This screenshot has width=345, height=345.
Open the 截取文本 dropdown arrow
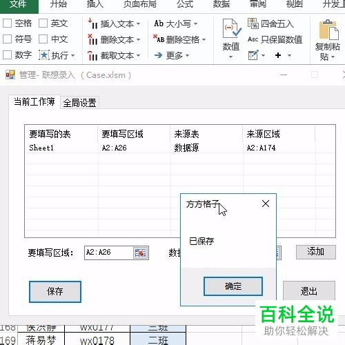tap(138, 56)
